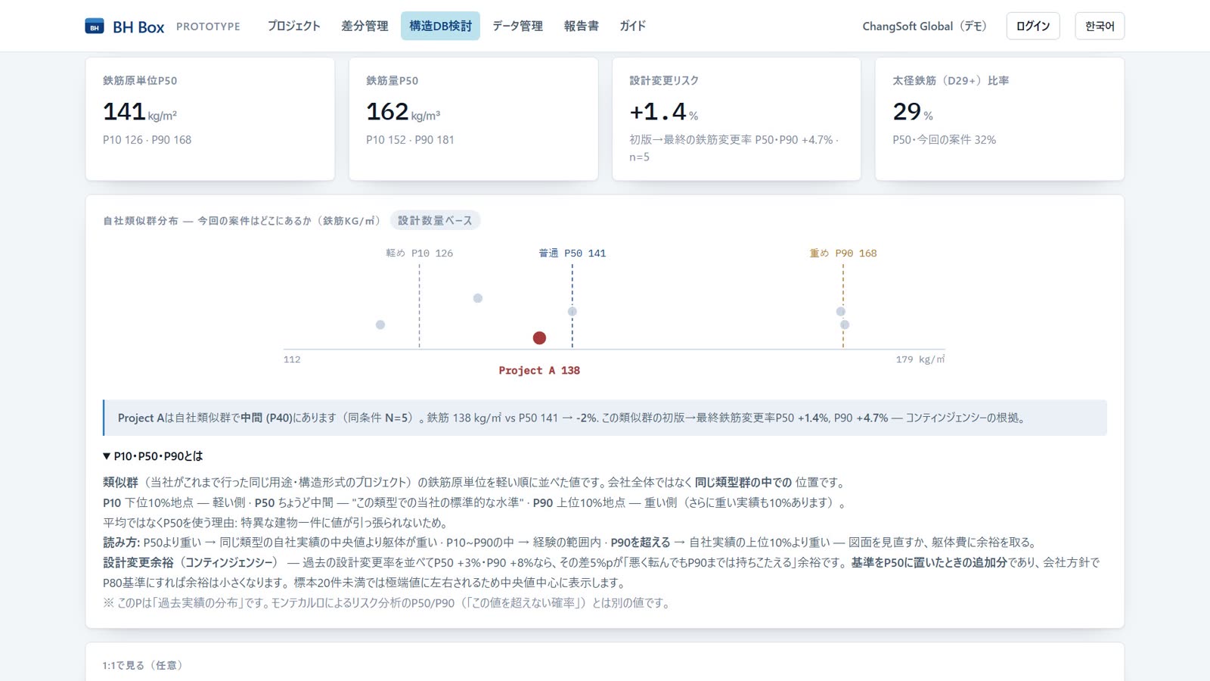Click the 鉄筋量P50 card value 162

pos(387,112)
